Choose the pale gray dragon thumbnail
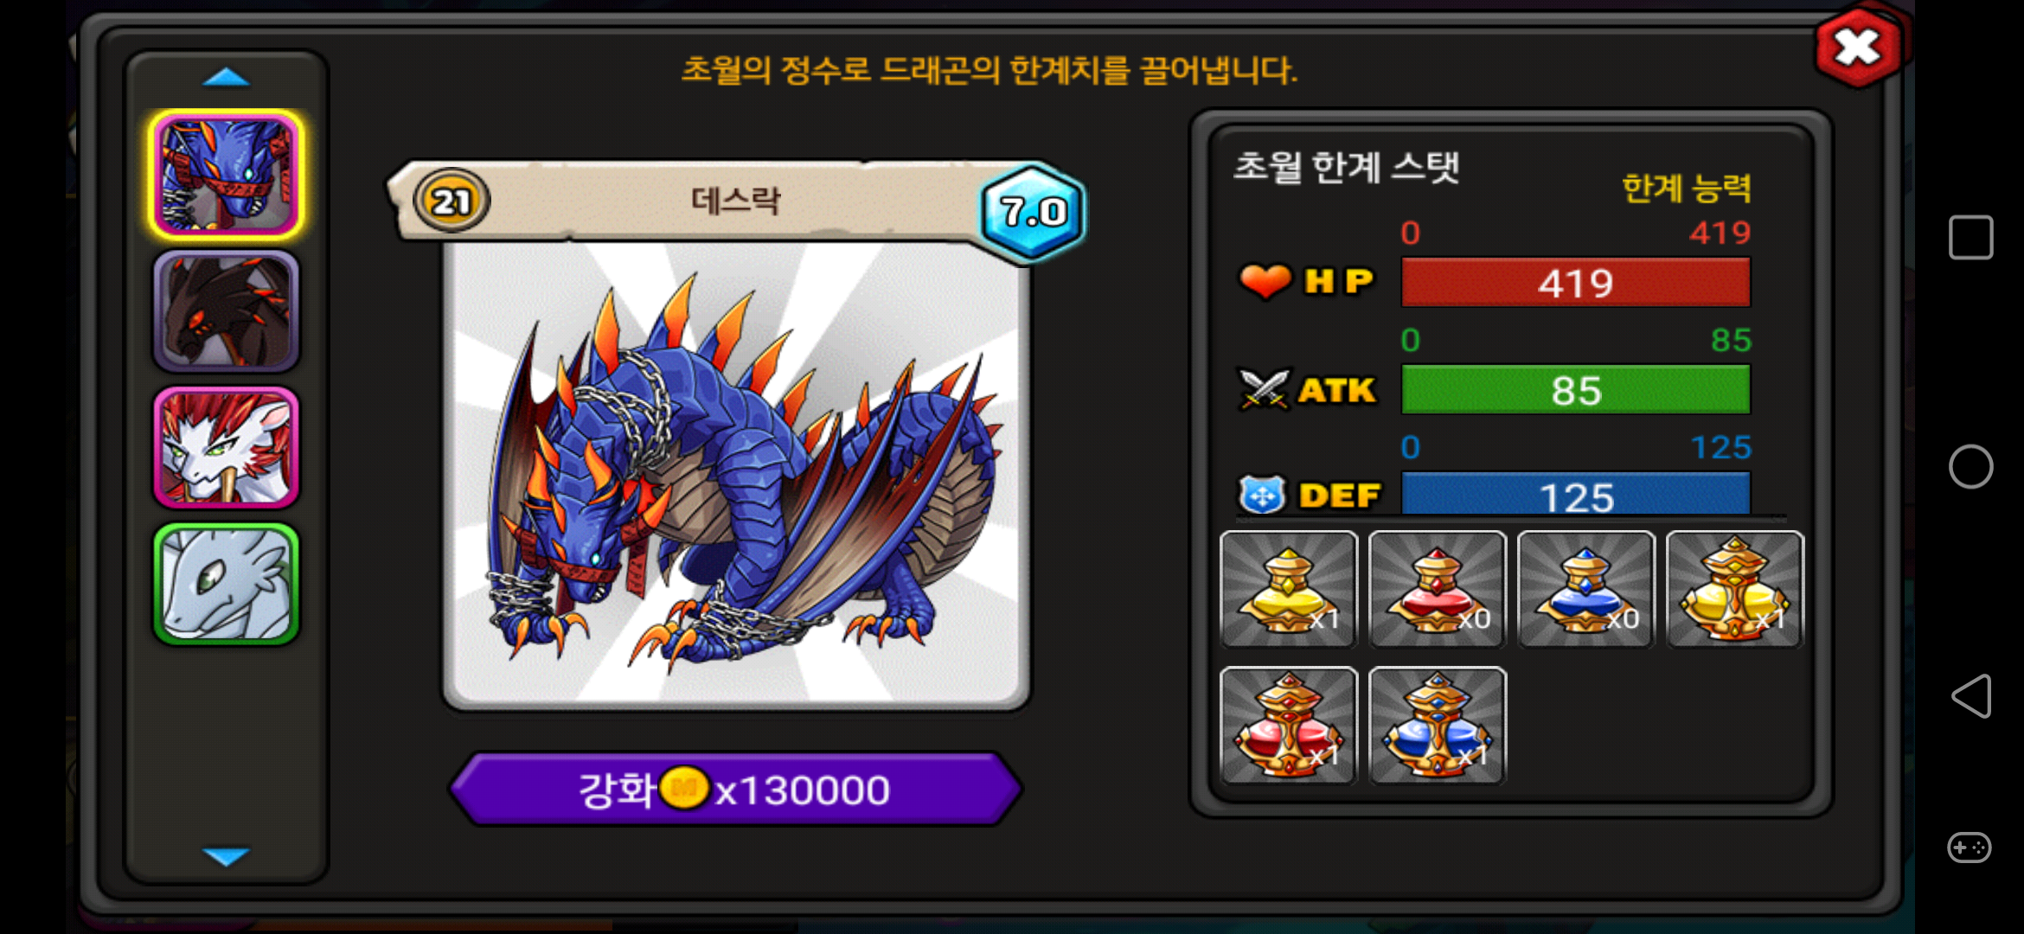Image resolution: width=2024 pixels, height=934 pixels. click(226, 584)
